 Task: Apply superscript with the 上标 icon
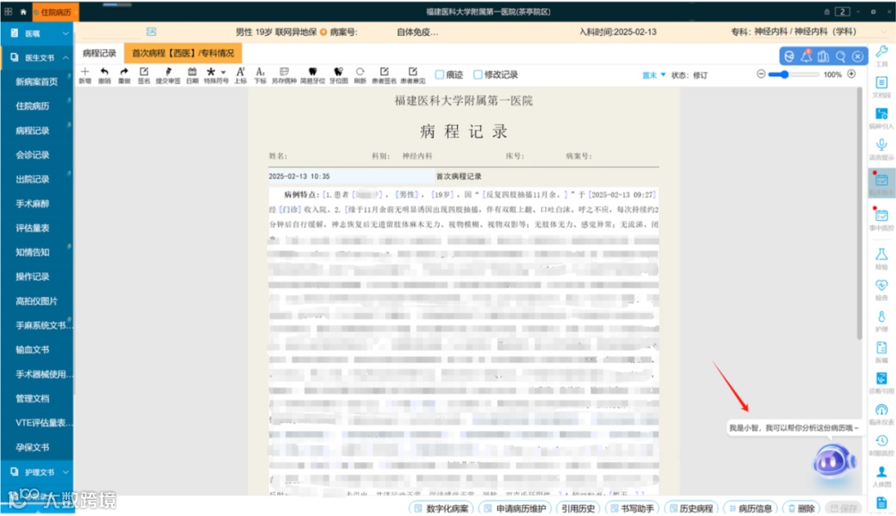241,72
